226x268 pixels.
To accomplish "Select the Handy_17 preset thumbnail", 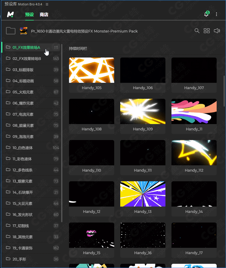I will [x=194, y=235].
